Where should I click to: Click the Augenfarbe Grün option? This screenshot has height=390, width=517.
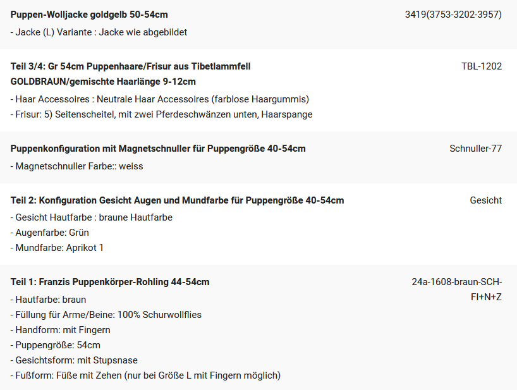[50, 233]
